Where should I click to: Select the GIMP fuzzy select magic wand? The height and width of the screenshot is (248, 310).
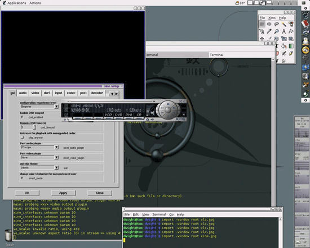tap(284, 24)
